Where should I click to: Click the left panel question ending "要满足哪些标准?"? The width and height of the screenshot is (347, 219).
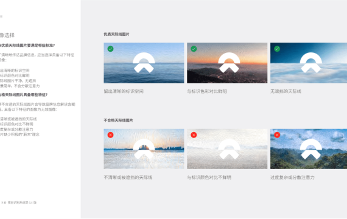[27, 46]
